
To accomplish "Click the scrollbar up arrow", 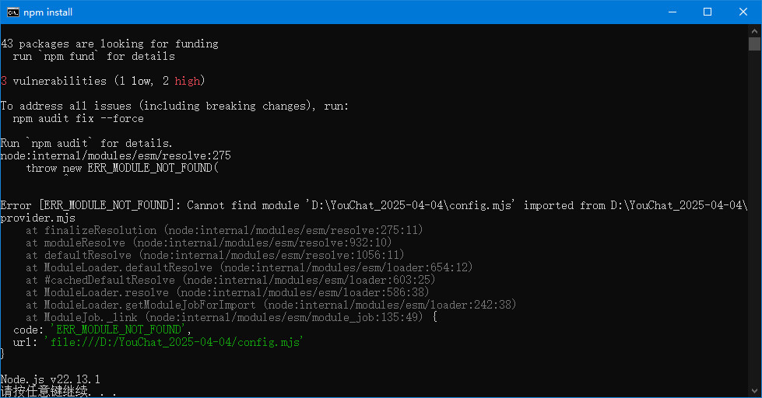I will 754,30.
